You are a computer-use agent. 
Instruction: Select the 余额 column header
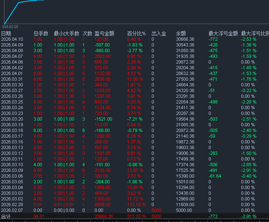tap(181, 33)
